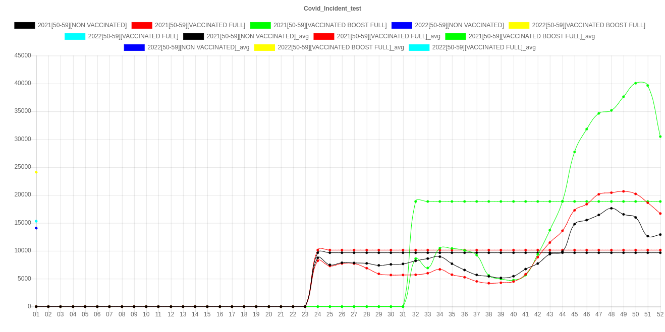Click blue swatch for 2022 NON VACCINATED
The width and height of the screenshot is (665, 332).
point(401,25)
